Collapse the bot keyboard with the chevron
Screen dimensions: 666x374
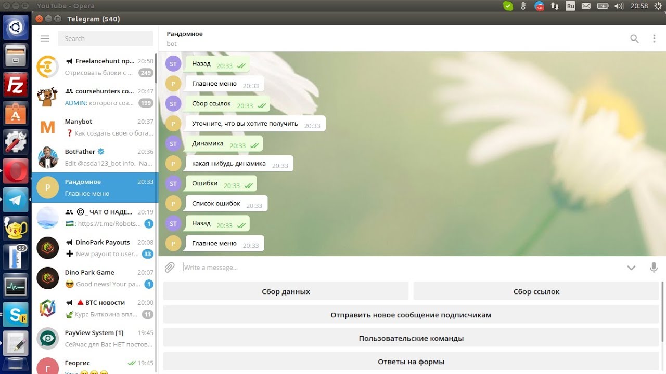point(631,268)
